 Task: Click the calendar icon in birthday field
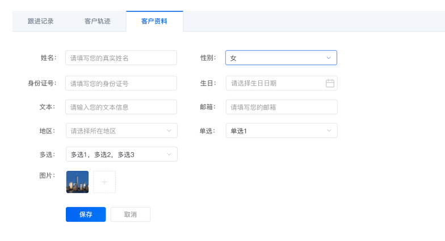tap(330, 83)
